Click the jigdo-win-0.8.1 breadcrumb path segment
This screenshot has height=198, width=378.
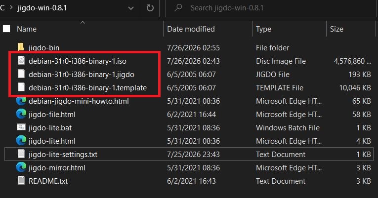click(x=42, y=8)
